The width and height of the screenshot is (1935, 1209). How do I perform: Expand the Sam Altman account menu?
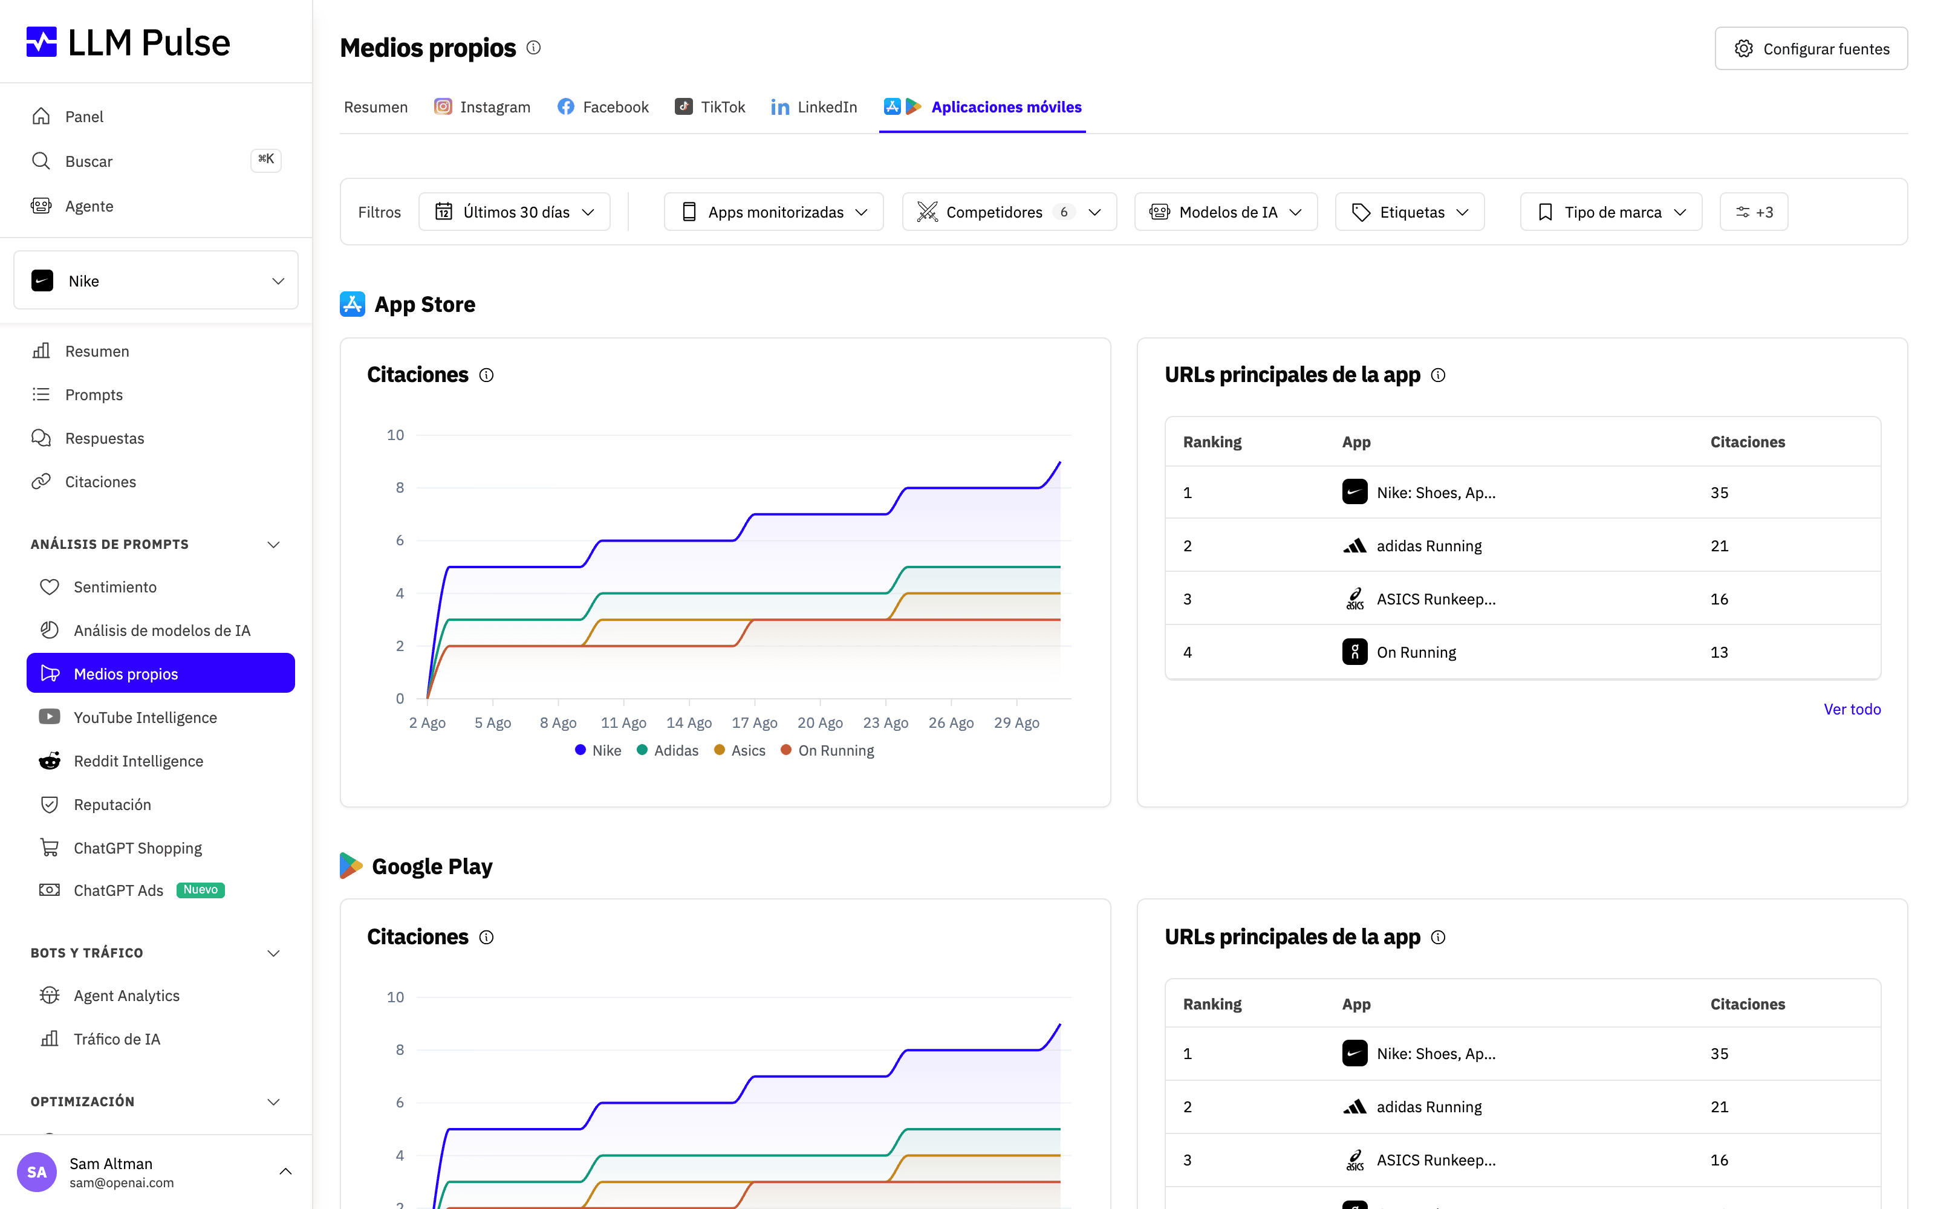point(285,1172)
